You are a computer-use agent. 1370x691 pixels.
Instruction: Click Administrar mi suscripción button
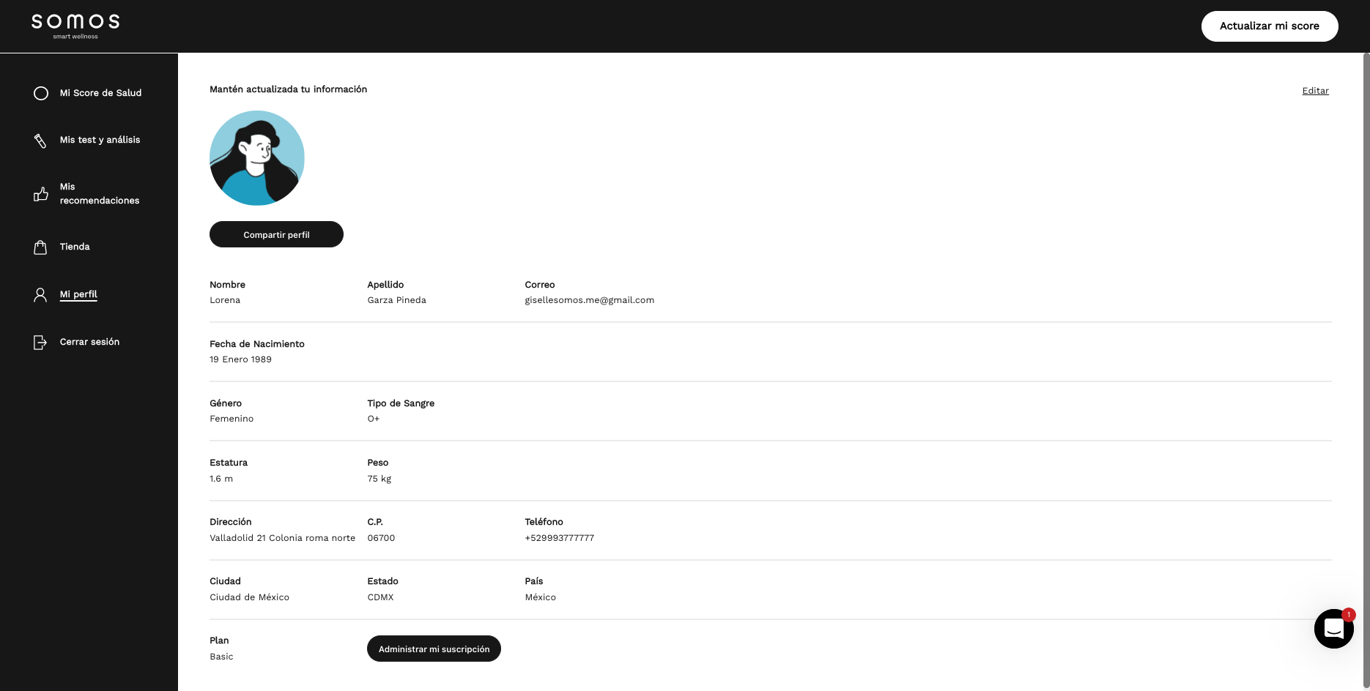(x=434, y=649)
